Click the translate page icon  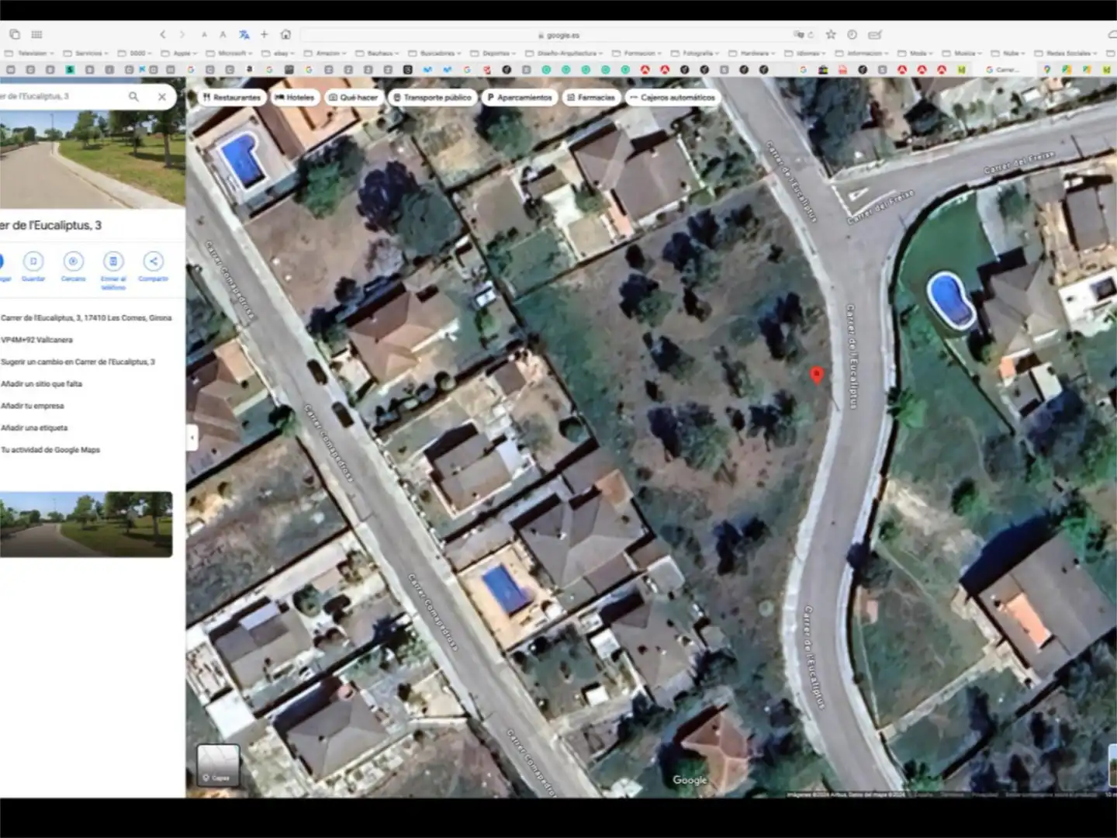(x=244, y=35)
